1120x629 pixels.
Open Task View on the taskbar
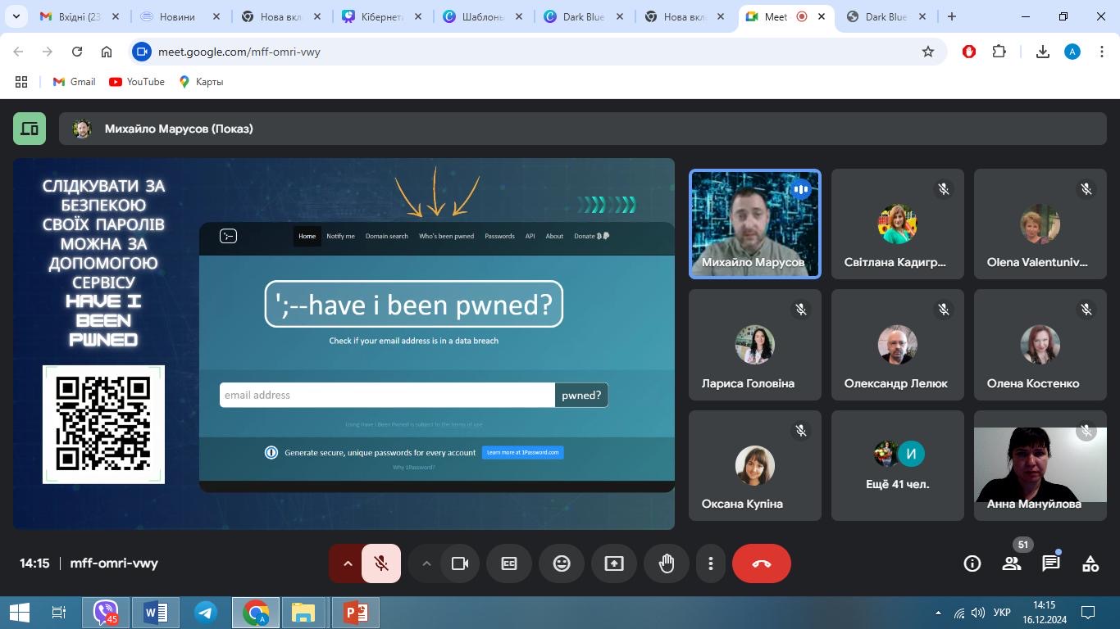[x=59, y=613]
